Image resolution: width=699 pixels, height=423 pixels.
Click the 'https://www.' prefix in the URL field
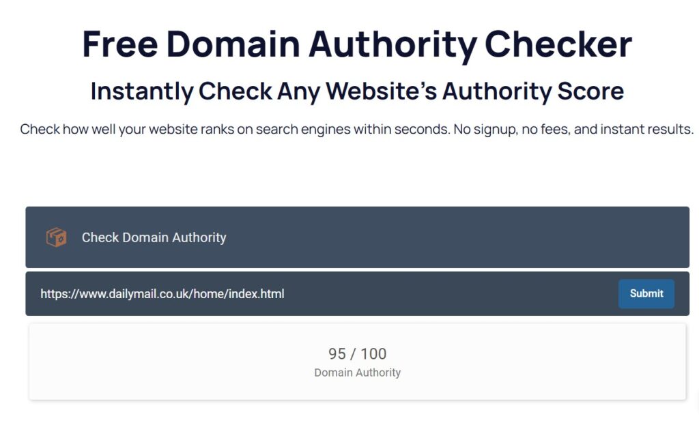pos(74,294)
